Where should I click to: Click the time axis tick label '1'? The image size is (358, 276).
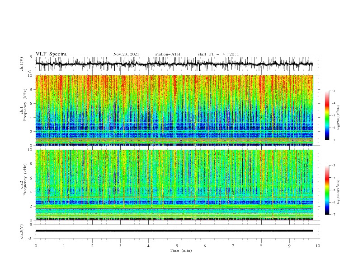[64, 246]
